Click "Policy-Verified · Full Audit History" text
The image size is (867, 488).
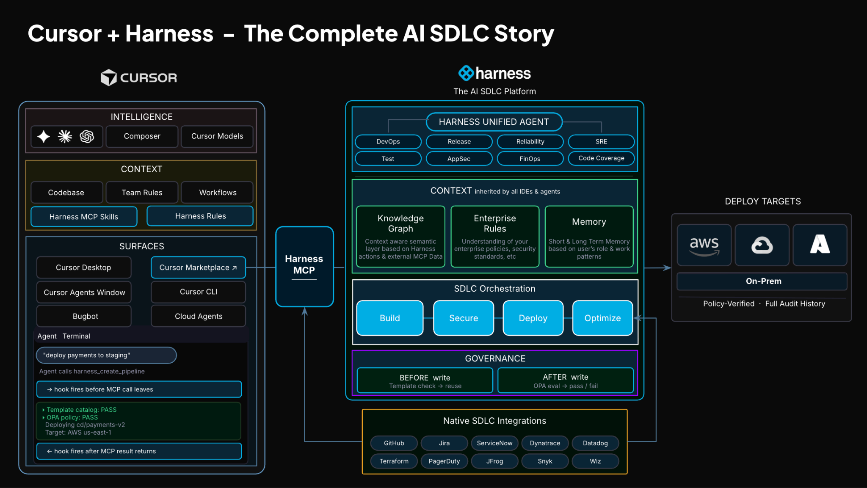(x=764, y=303)
